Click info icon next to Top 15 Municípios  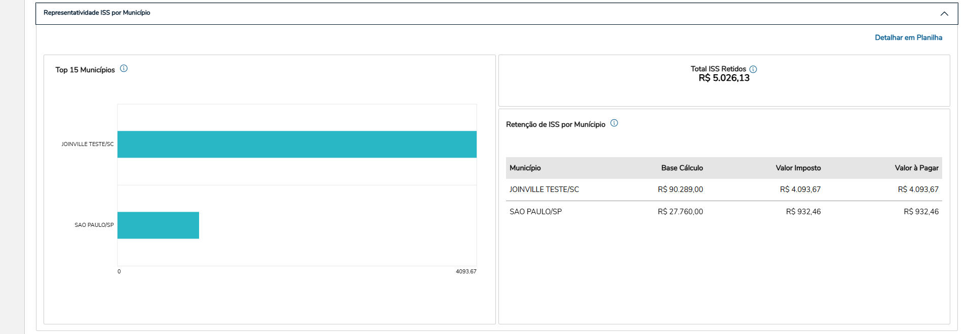(x=124, y=69)
